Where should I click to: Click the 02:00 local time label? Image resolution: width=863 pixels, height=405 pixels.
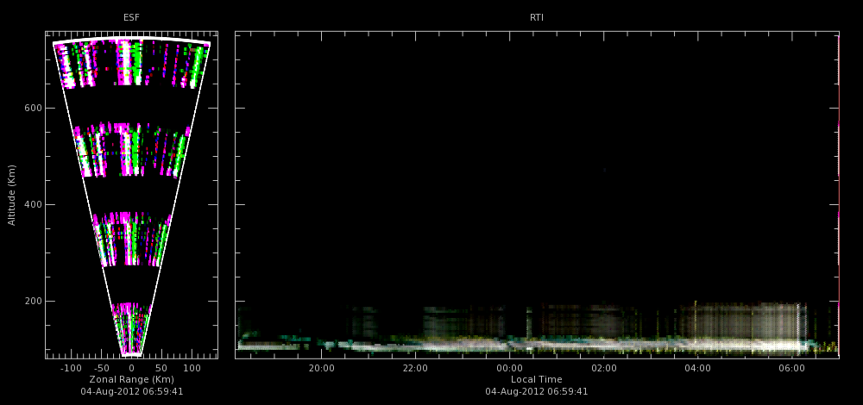tap(604, 368)
